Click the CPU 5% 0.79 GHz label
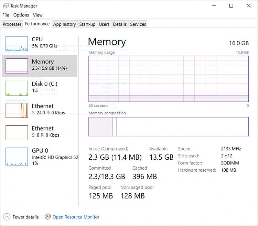The height and width of the screenshot is (226, 258). [x=45, y=42]
